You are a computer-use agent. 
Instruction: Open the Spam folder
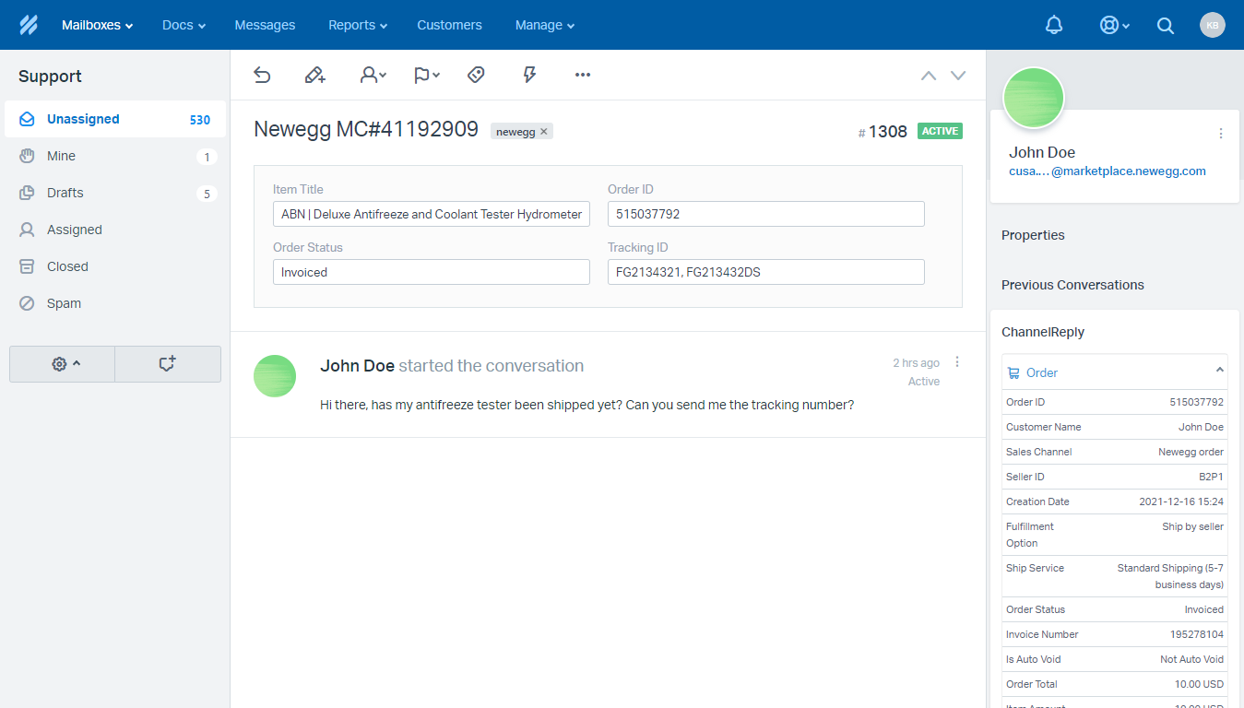pyautogui.click(x=115, y=303)
